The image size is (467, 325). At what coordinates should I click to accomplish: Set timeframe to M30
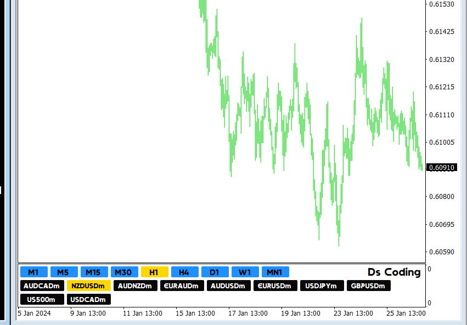pyautogui.click(x=125, y=272)
